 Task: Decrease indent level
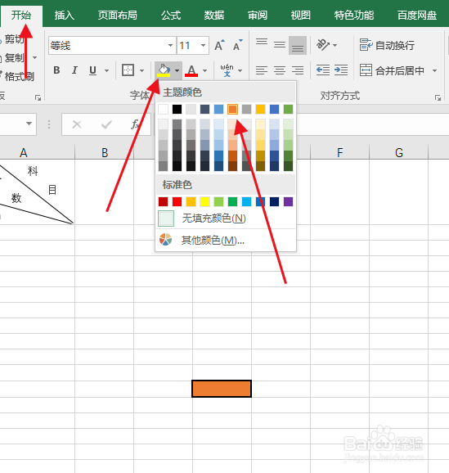tap(323, 70)
